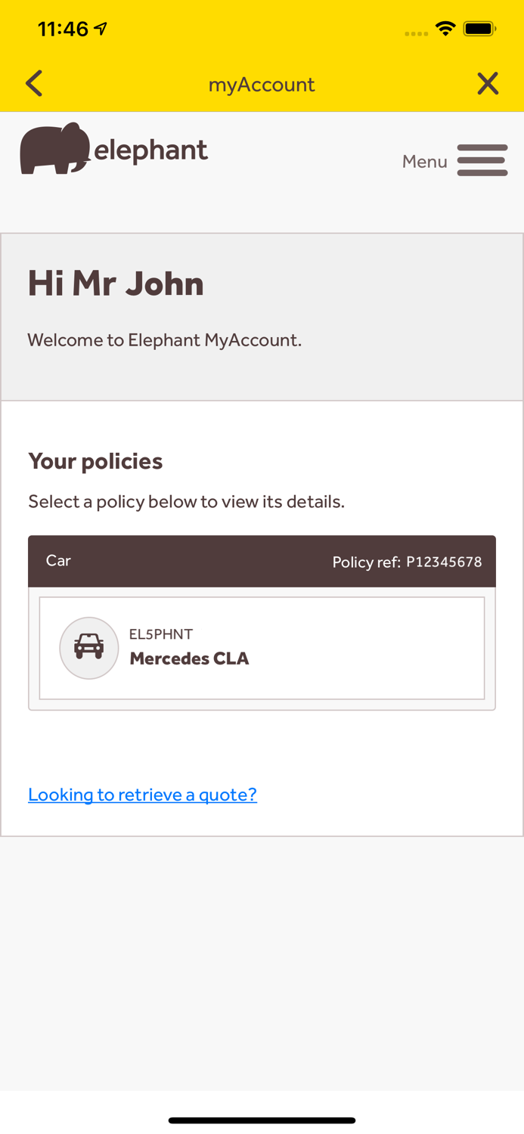Select the car icon on the policy card
Image resolution: width=524 pixels, height=1134 pixels.
point(89,649)
